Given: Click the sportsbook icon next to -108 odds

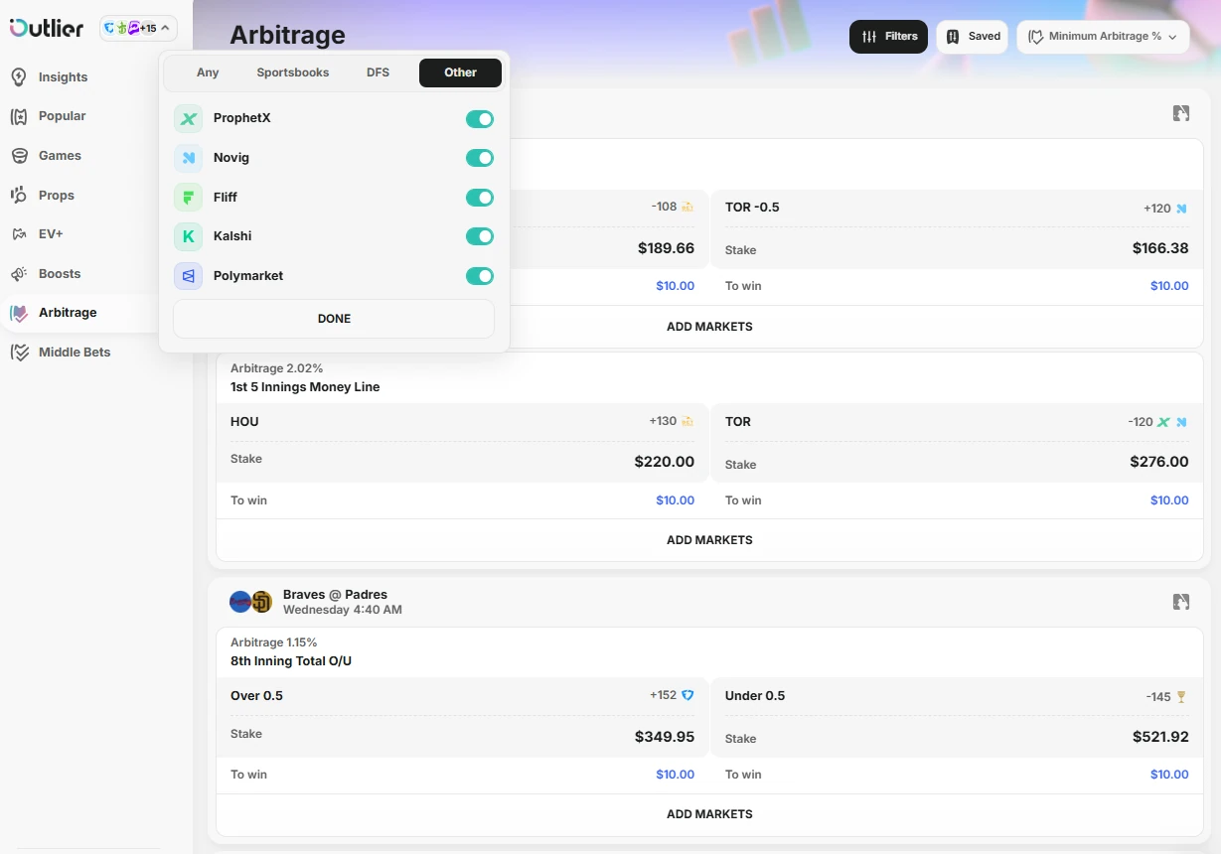Looking at the screenshot, I should [687, 207].
